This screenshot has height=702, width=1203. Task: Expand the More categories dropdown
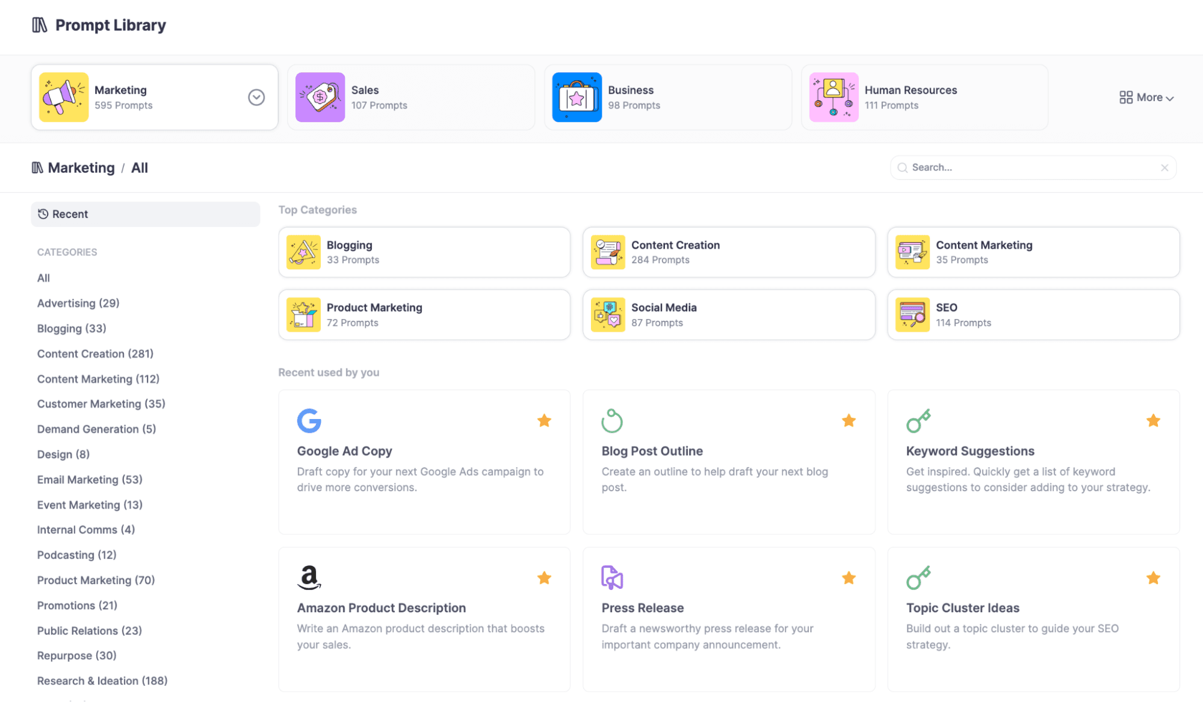pyautogui.click(x=1146, y=98)
